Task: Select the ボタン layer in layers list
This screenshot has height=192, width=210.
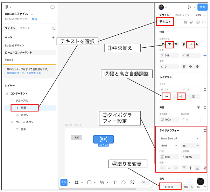Action: click(x=24, y=115)
